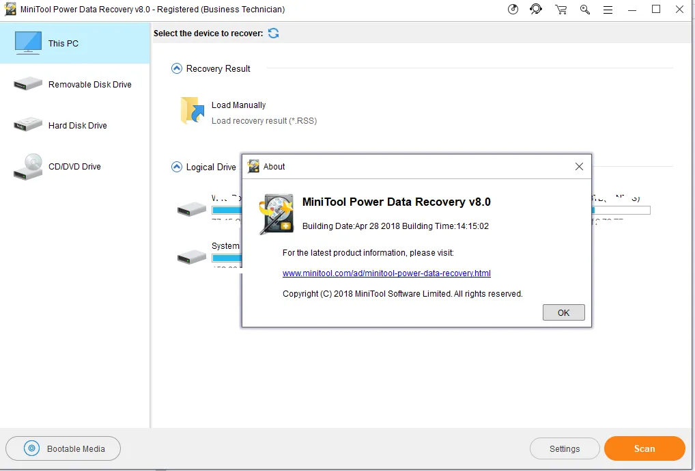Click the Load Manually folder icon
695x471 pixels.
pos(193,111)
